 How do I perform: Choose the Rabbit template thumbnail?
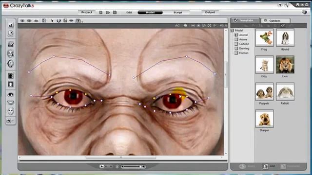tap(285, 91)
